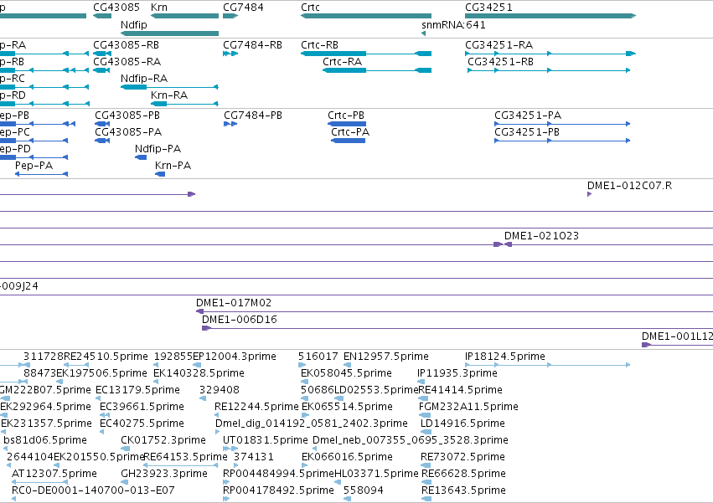Select the Crtc gene bar

[x=366, y=16]
